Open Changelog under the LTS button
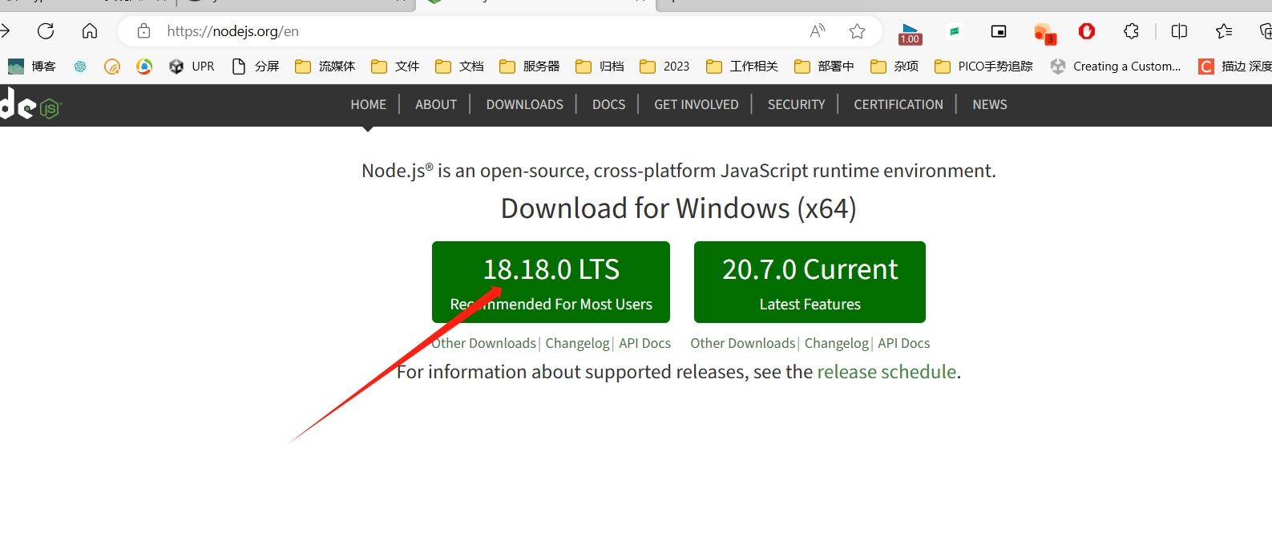The image size is (1272, 541). (578, 343)
